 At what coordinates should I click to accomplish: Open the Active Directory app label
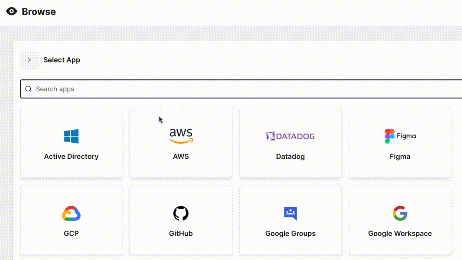(x=71, y=156)
